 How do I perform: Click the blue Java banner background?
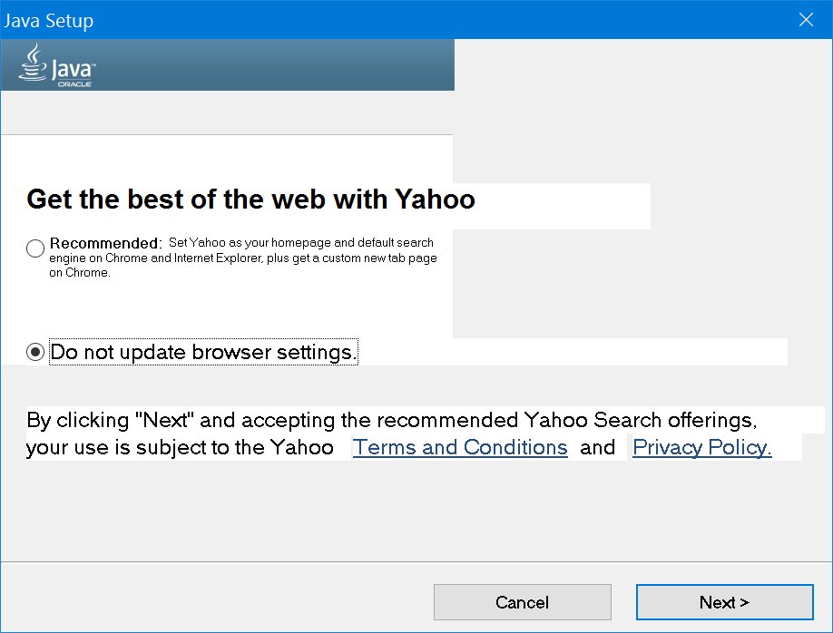[x=272, y=65]
